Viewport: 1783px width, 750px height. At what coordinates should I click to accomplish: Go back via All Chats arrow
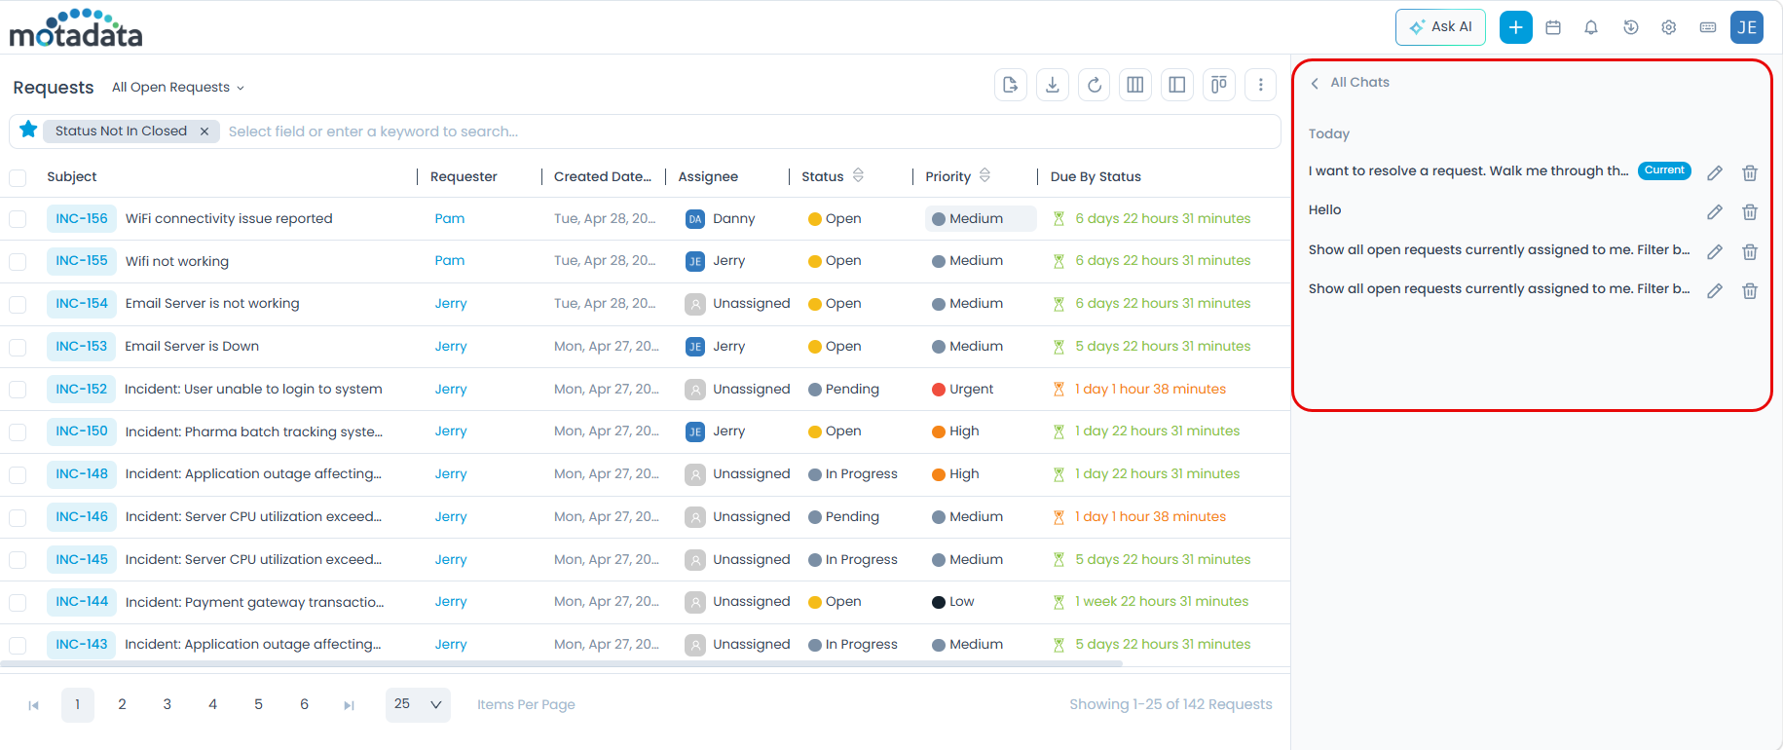(1315, 83)
